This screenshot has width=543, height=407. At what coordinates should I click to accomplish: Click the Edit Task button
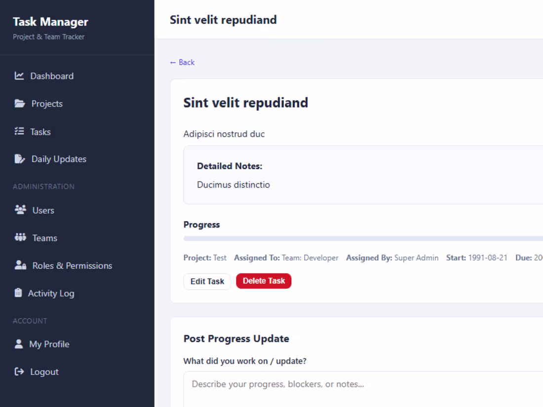click(207, 281)
